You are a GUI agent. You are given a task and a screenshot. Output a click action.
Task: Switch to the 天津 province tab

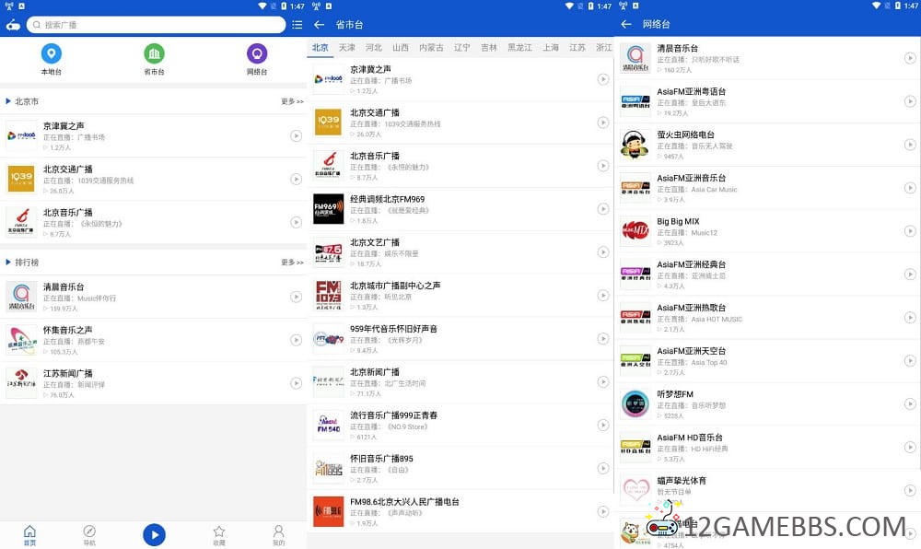pos(346,48)
